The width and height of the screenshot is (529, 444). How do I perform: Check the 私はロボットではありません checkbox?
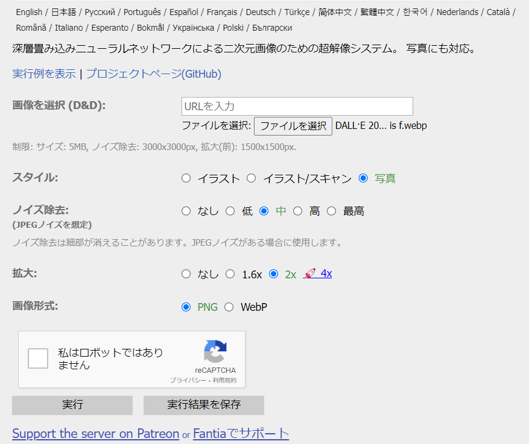click(x=37, y=358)
